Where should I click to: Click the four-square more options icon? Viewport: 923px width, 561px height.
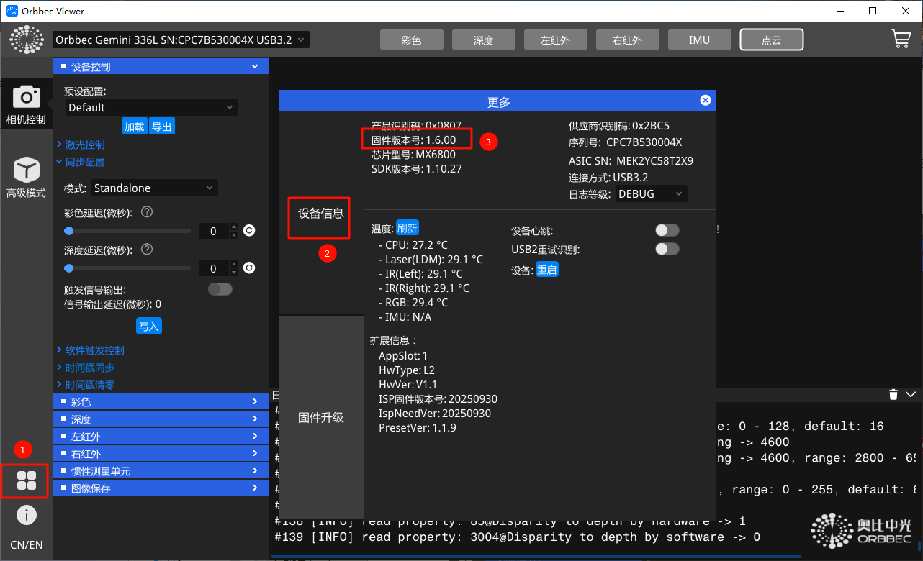click(x=26, y=480)
